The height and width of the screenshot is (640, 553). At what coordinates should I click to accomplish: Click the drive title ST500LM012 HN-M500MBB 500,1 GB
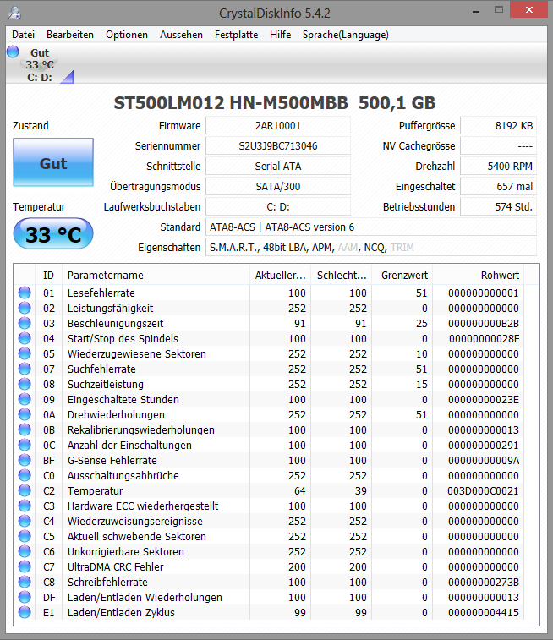point(275,103)
